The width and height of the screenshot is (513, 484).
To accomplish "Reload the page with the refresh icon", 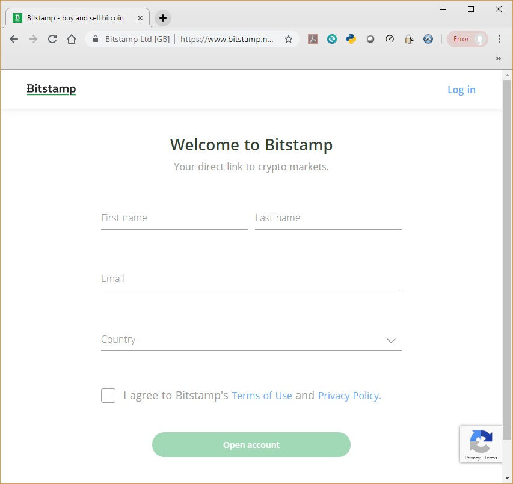I will click(52, 39).
